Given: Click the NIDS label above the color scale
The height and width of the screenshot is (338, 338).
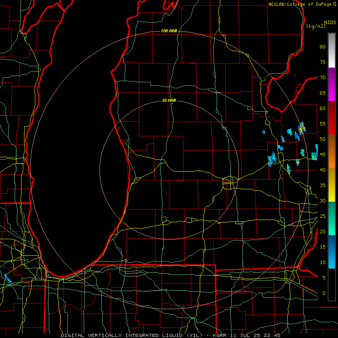Looking at the screenshot, I should [x=330, y=23].
